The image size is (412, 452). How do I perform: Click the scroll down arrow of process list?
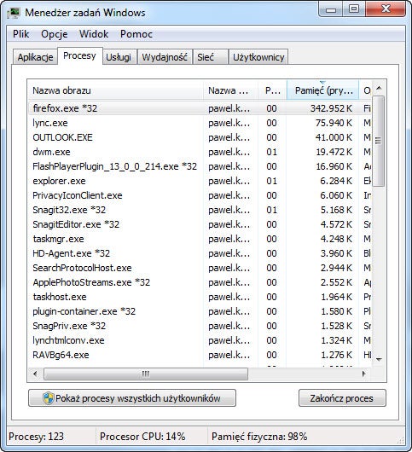click(379, 359)
